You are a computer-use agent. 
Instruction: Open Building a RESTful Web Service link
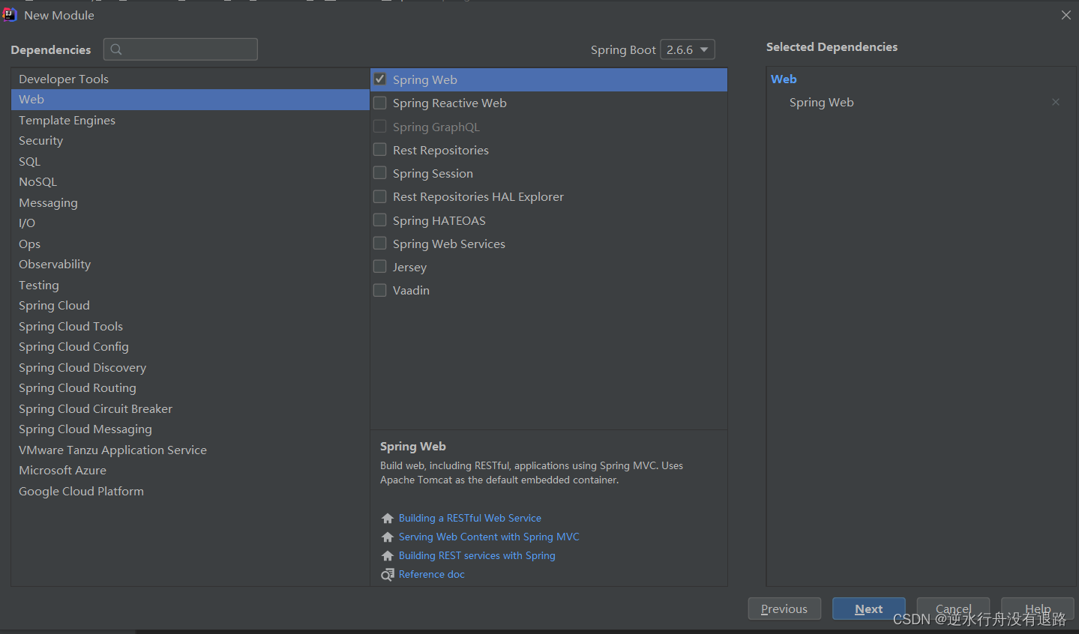(470, 518)
